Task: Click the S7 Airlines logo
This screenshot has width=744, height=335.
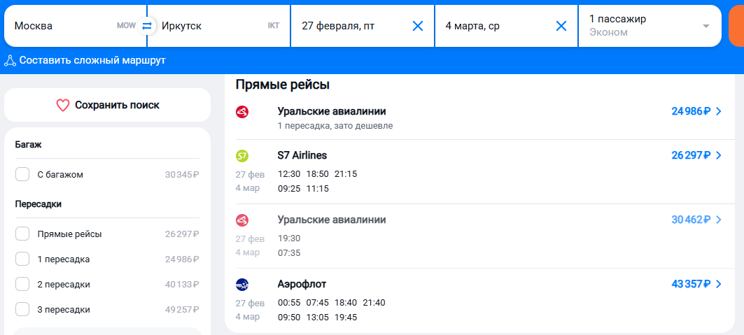Action: point(242,155)
